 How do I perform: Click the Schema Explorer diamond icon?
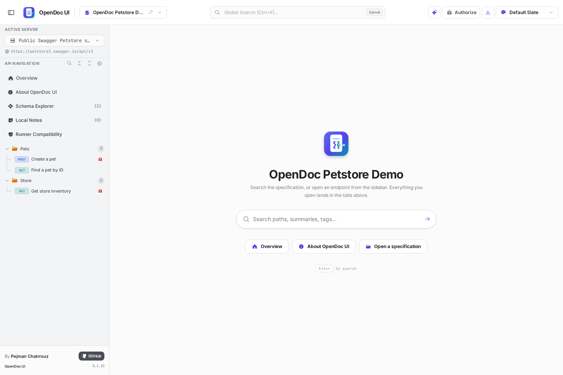(x=11, y=106)
